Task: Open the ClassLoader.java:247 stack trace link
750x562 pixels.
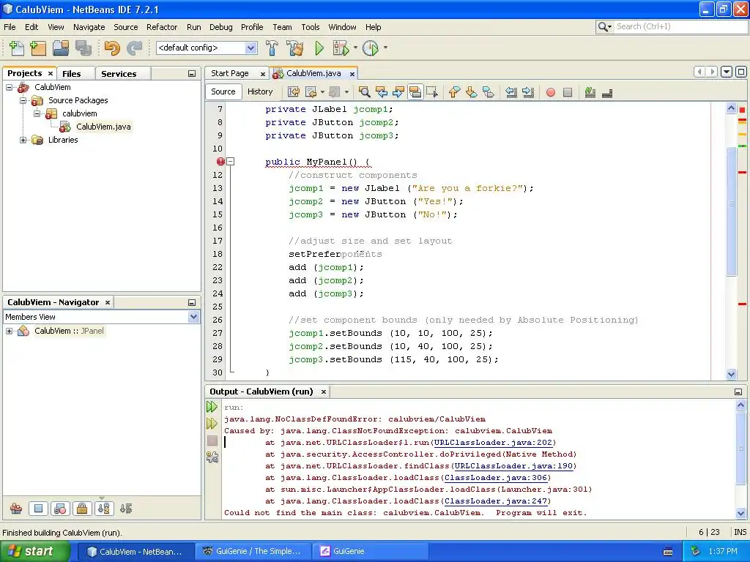Action: [495, 501]
